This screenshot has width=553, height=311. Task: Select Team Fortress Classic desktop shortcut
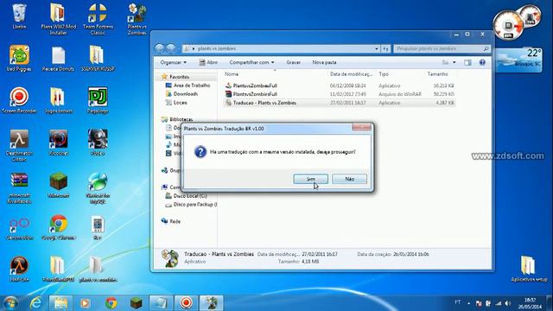(98, 19)
